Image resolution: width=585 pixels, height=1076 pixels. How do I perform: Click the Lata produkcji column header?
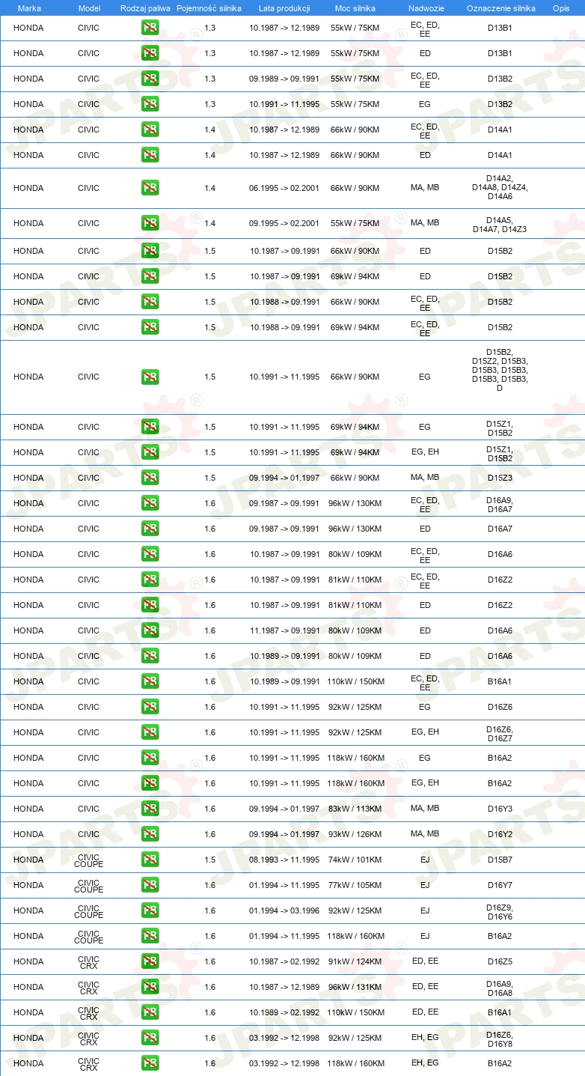pyautogui.click(x=284, y=7)
